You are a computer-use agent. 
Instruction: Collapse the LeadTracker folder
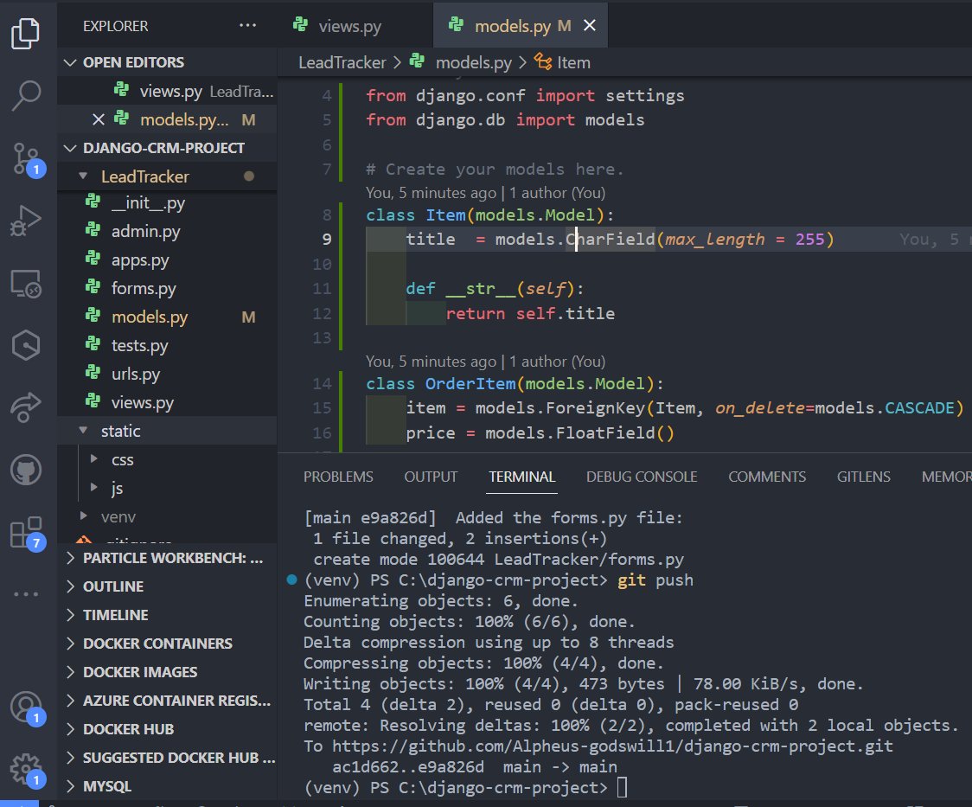point(168,176)
